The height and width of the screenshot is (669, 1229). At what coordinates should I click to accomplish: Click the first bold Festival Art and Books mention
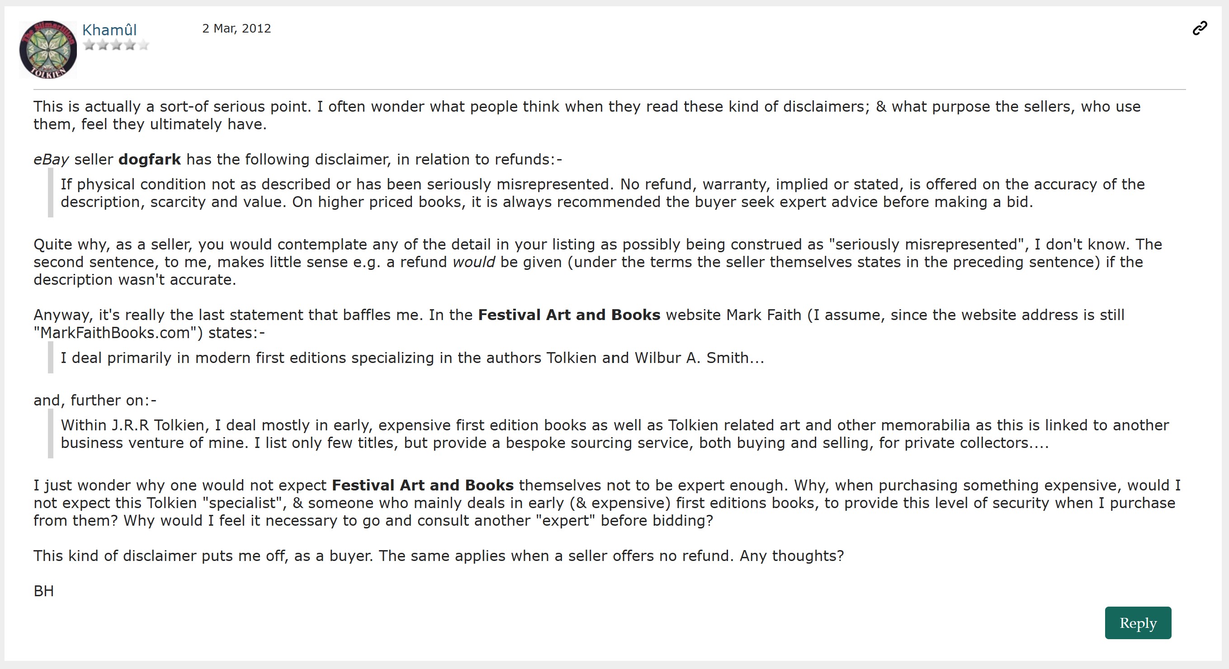569,315
